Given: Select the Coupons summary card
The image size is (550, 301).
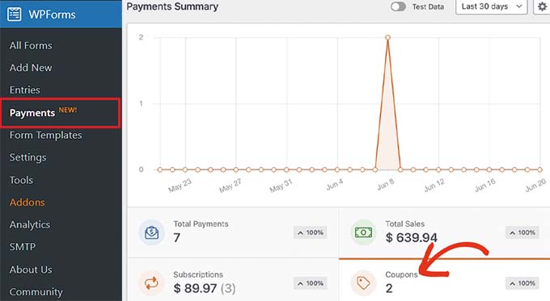Looking at the screenshot, I should [x=444, y=280].
